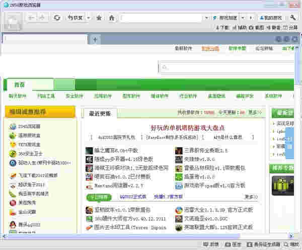Viewport: 302px width, 250px height.
Task: Select the currently open browser tab
Action: coord(45,39)
